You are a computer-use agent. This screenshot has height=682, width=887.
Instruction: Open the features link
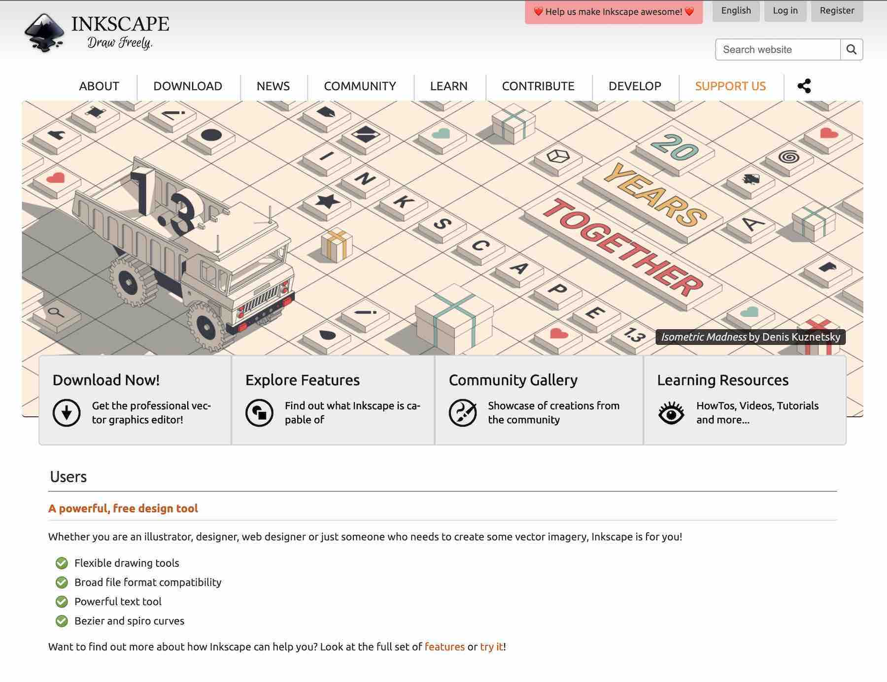tap(444, 647)
